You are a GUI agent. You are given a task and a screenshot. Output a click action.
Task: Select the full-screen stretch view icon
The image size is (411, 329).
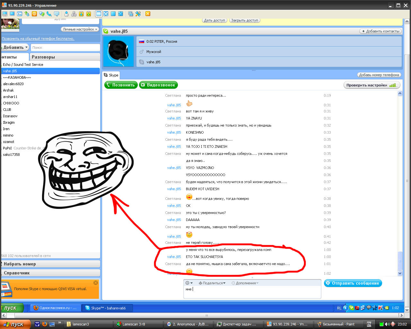[121, 14]
